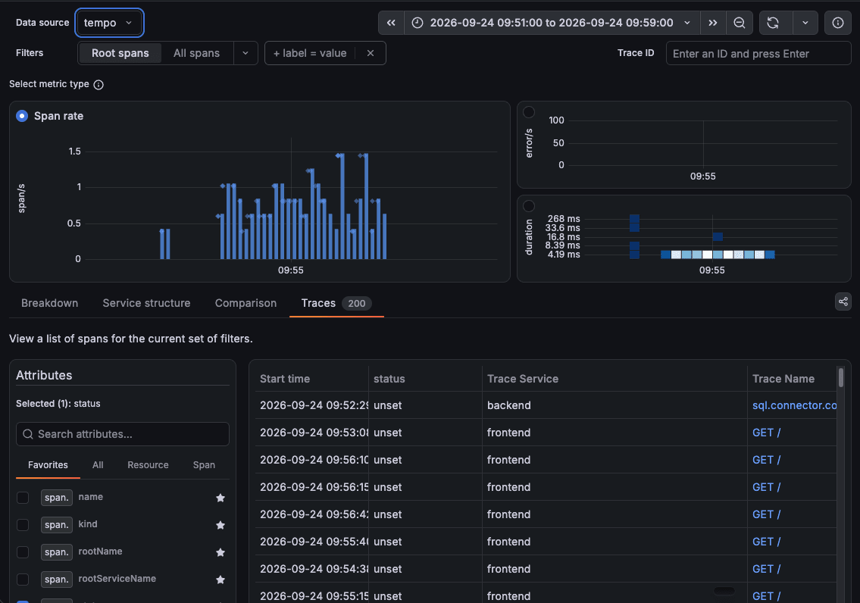This screenshot has width=860, height=603.
Task: Open auto-refresh interval dropdown
Action: click(805, 23)
